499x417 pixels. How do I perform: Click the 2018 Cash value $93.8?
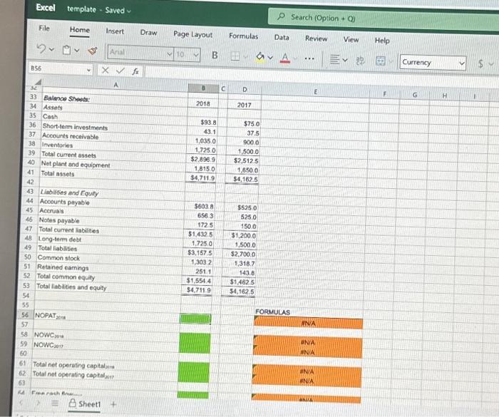(208, 123)
